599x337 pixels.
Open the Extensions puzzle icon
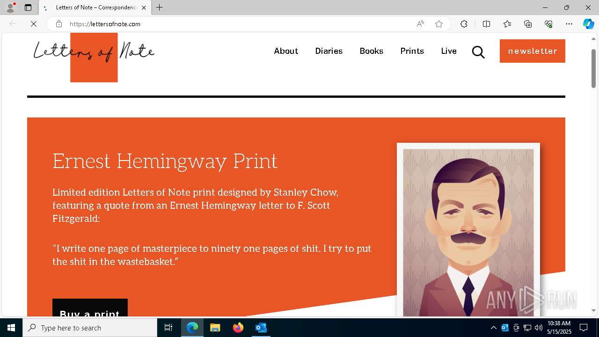click(x=464, y=24)
